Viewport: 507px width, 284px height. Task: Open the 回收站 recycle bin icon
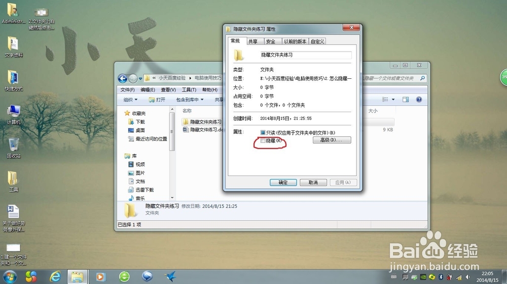click(x=13, y=148)
